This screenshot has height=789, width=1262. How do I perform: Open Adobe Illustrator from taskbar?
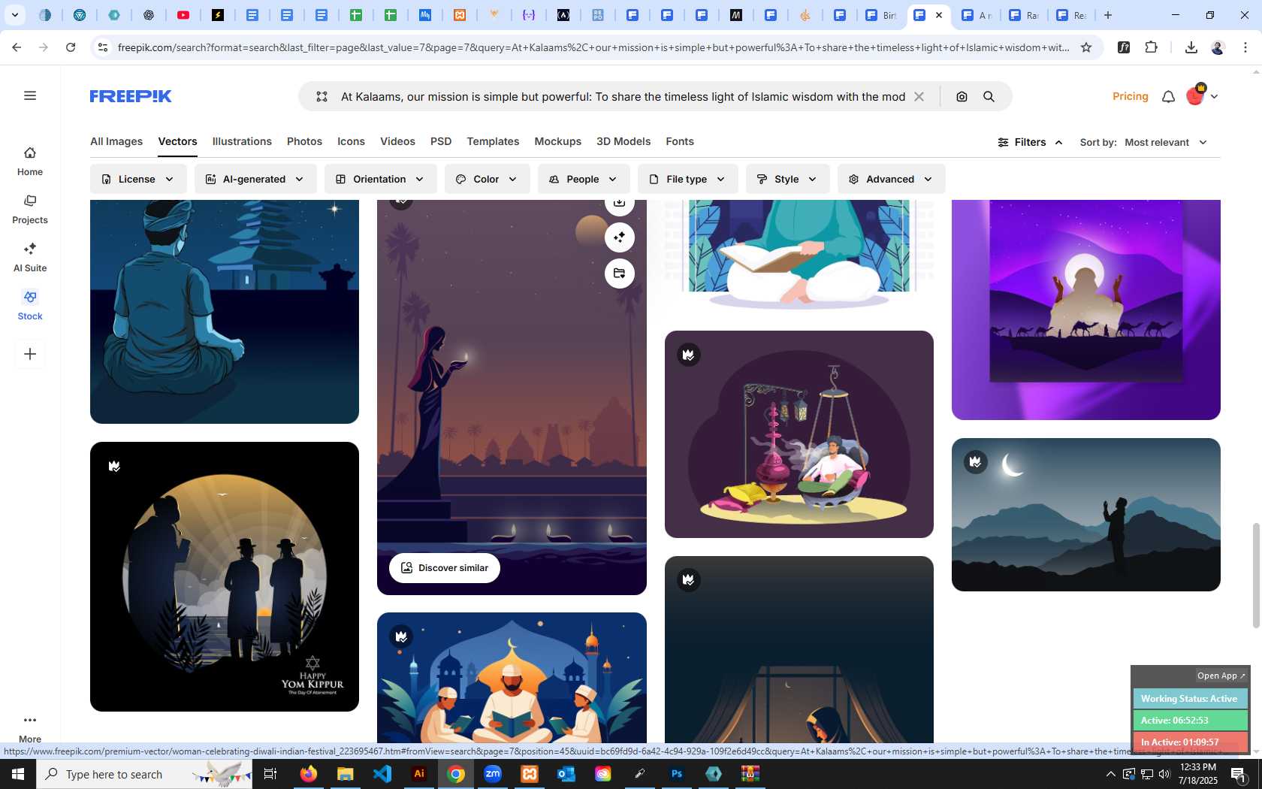419,774
